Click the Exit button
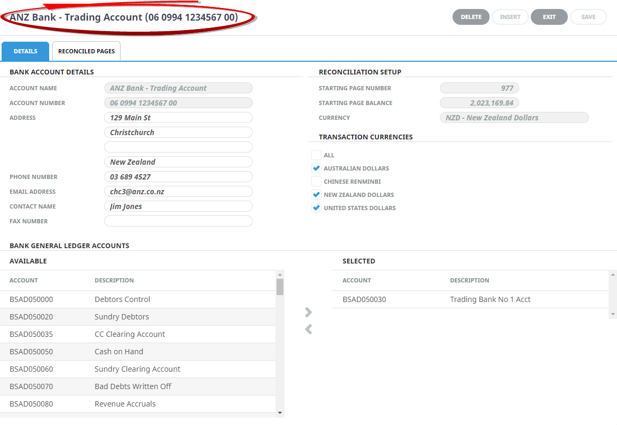 point(549,17)
